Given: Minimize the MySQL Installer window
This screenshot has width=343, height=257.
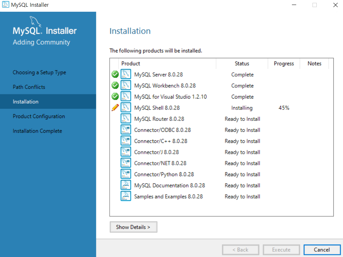Looking at the screenshot, I should click(x=294, y=5).
